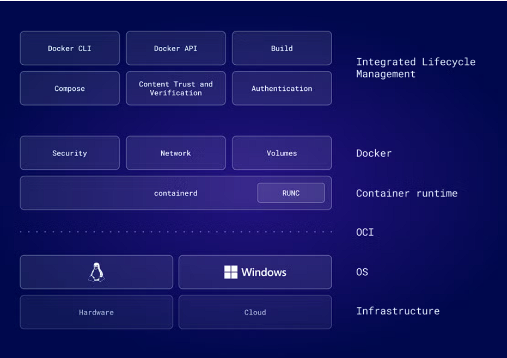
Task: Select the Authentication box
Action: click(x=282, y=89)
